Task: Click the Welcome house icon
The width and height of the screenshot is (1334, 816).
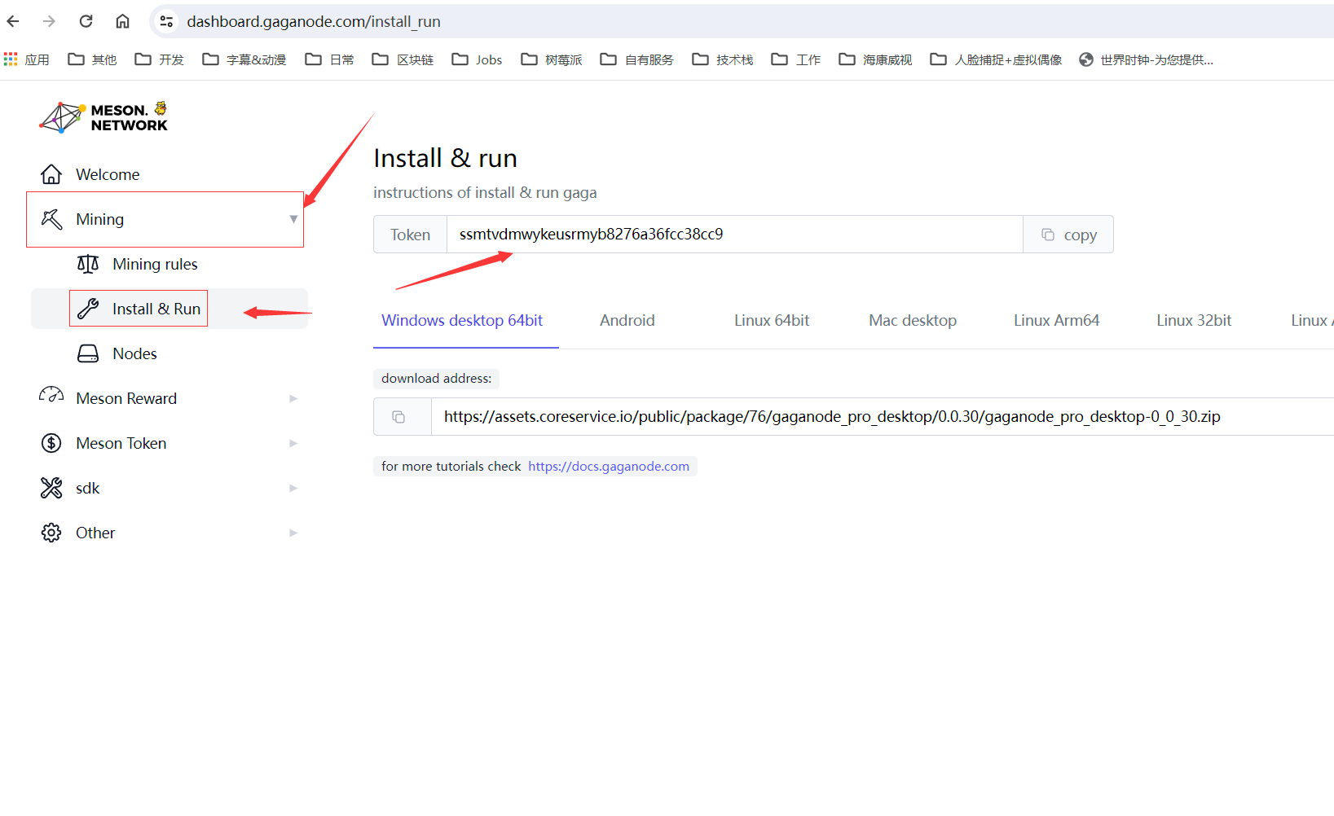Action: point(51,174)
